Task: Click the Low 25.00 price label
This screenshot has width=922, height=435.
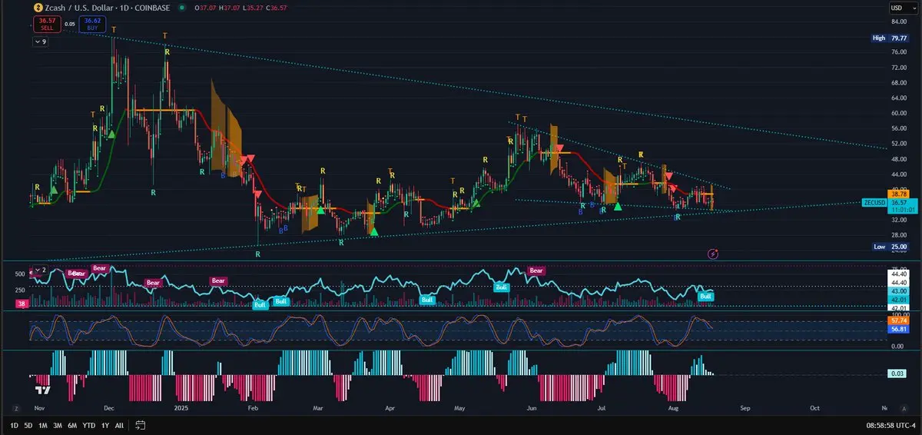Action: pos(890,247)
